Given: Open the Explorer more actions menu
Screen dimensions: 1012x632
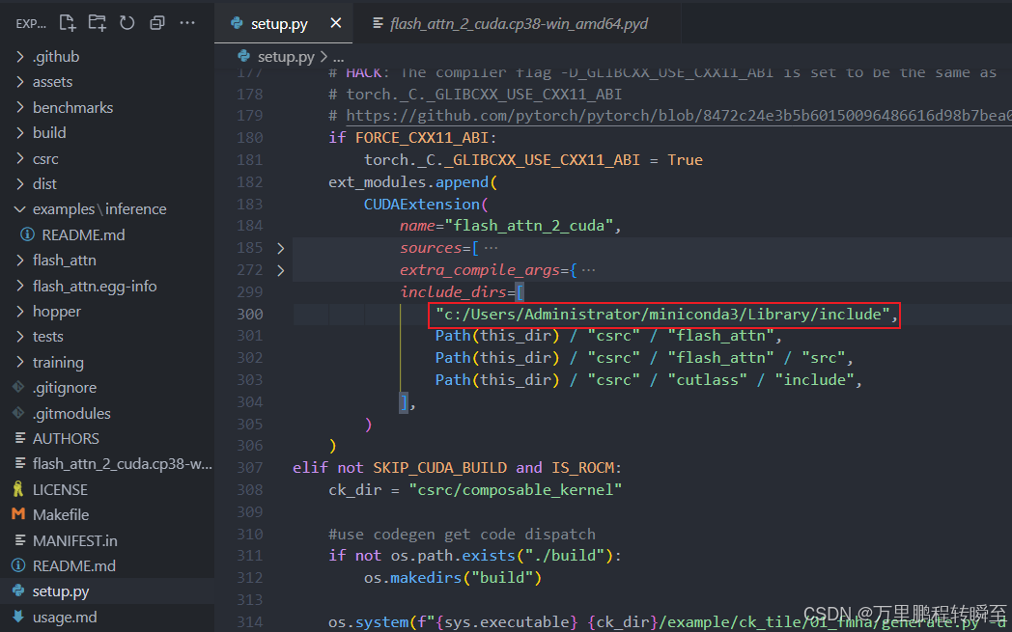Looking at the screenshot, I should click(x=187, y=23).
